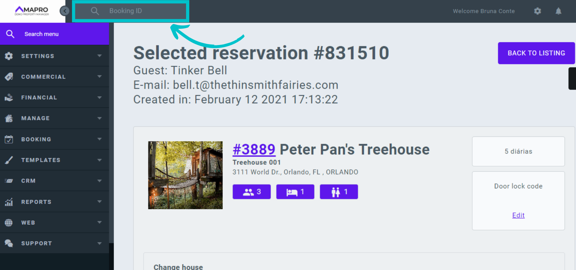Open the Reports sidebar menu
Image resolution: width=576 pixels, height=270 pixels.
tap(54, 202)
